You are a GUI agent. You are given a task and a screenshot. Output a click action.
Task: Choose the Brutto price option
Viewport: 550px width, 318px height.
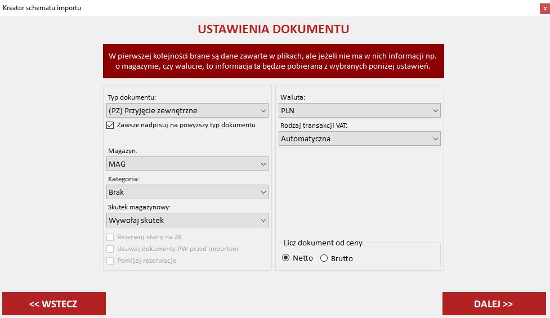point(324,258)
